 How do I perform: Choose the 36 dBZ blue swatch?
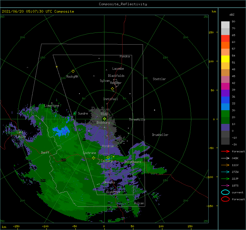coord(225,100)
